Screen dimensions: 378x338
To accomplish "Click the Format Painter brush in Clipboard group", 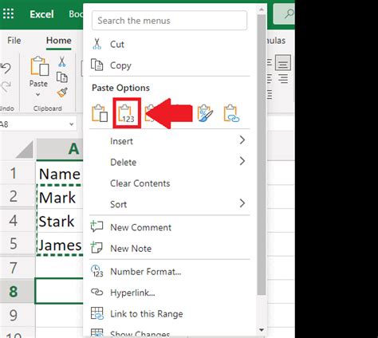I will coord(62,92).
